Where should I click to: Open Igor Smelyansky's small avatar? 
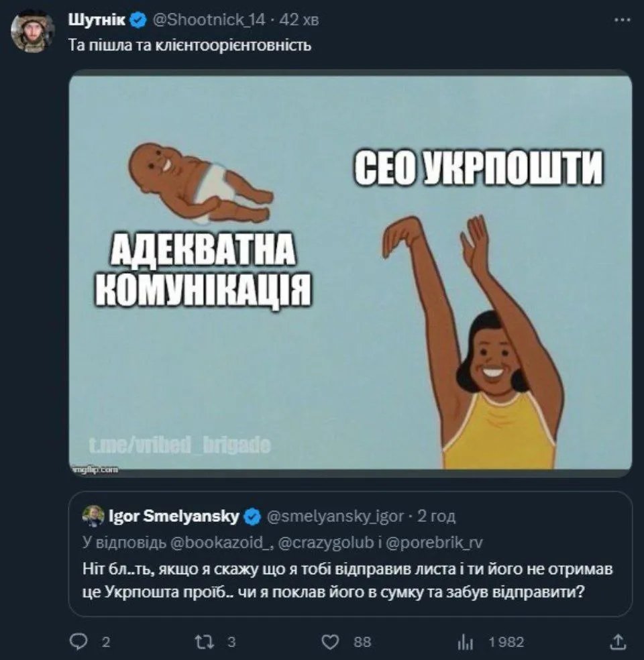93,516
